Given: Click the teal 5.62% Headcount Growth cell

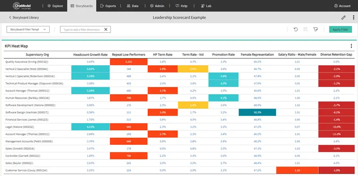Looking at the screenshot, I should [90, 69].
